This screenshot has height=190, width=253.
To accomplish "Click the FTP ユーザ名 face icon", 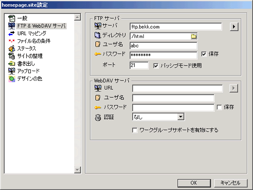I will (x=98, y=44).
